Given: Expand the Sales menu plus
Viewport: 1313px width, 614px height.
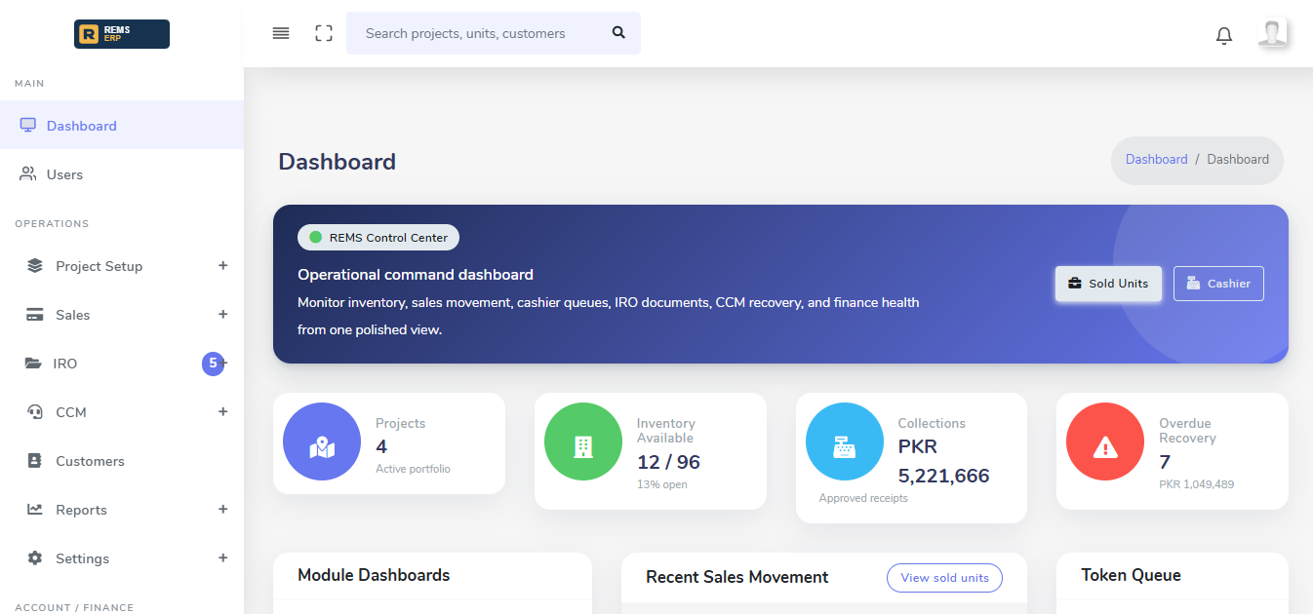Looking at the screenshot, I should click(x=222, y=314).
